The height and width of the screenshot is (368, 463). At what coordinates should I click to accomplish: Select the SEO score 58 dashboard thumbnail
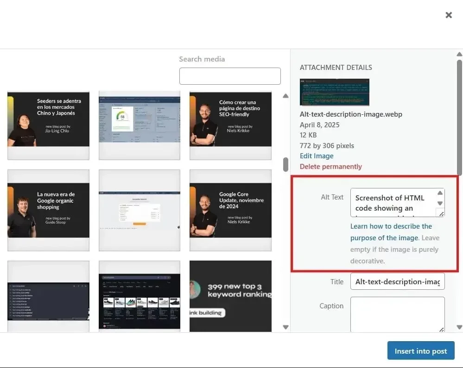(140, 125)
